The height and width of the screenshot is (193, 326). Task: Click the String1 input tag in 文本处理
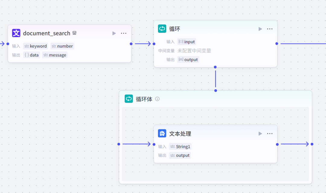click(180, 147)
